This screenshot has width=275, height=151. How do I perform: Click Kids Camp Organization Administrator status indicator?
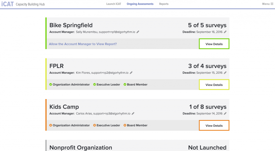coord(51,125)
